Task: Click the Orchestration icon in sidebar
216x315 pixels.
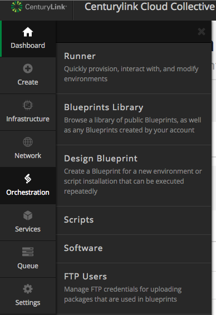Action: 28,179
